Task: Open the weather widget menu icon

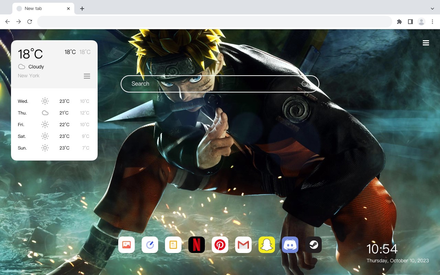Action: (x=87, y=76)
